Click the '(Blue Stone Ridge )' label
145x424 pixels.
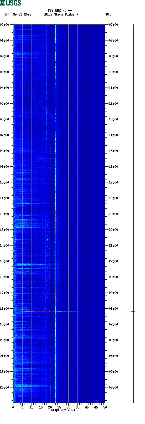61,14
